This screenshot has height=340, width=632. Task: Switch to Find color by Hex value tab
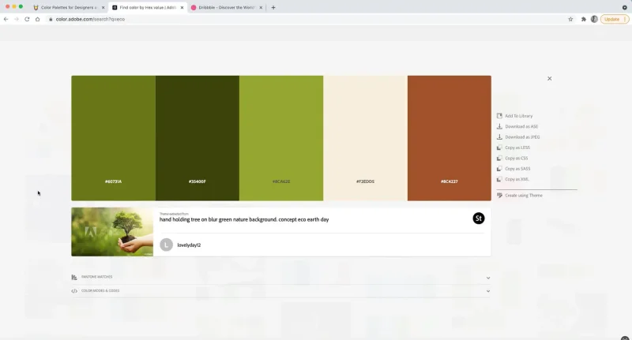[x=147, y=7]
